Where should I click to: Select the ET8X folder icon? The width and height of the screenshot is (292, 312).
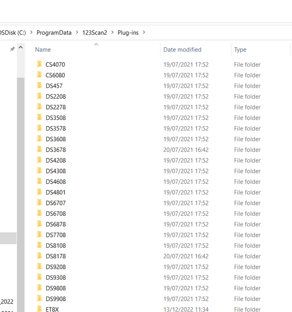(x=39, y=309)
